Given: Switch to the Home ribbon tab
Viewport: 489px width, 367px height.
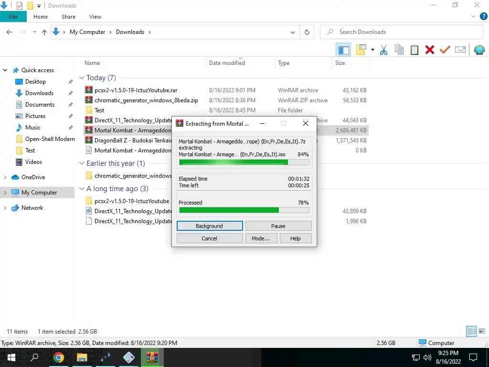Looking at the screenshot, I should (x=41, y=17).
